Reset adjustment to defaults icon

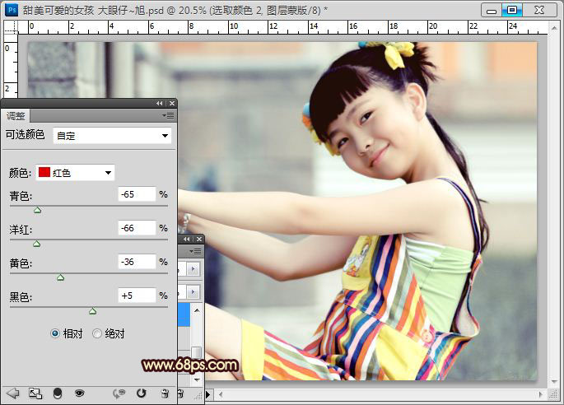tap(141, 394)
